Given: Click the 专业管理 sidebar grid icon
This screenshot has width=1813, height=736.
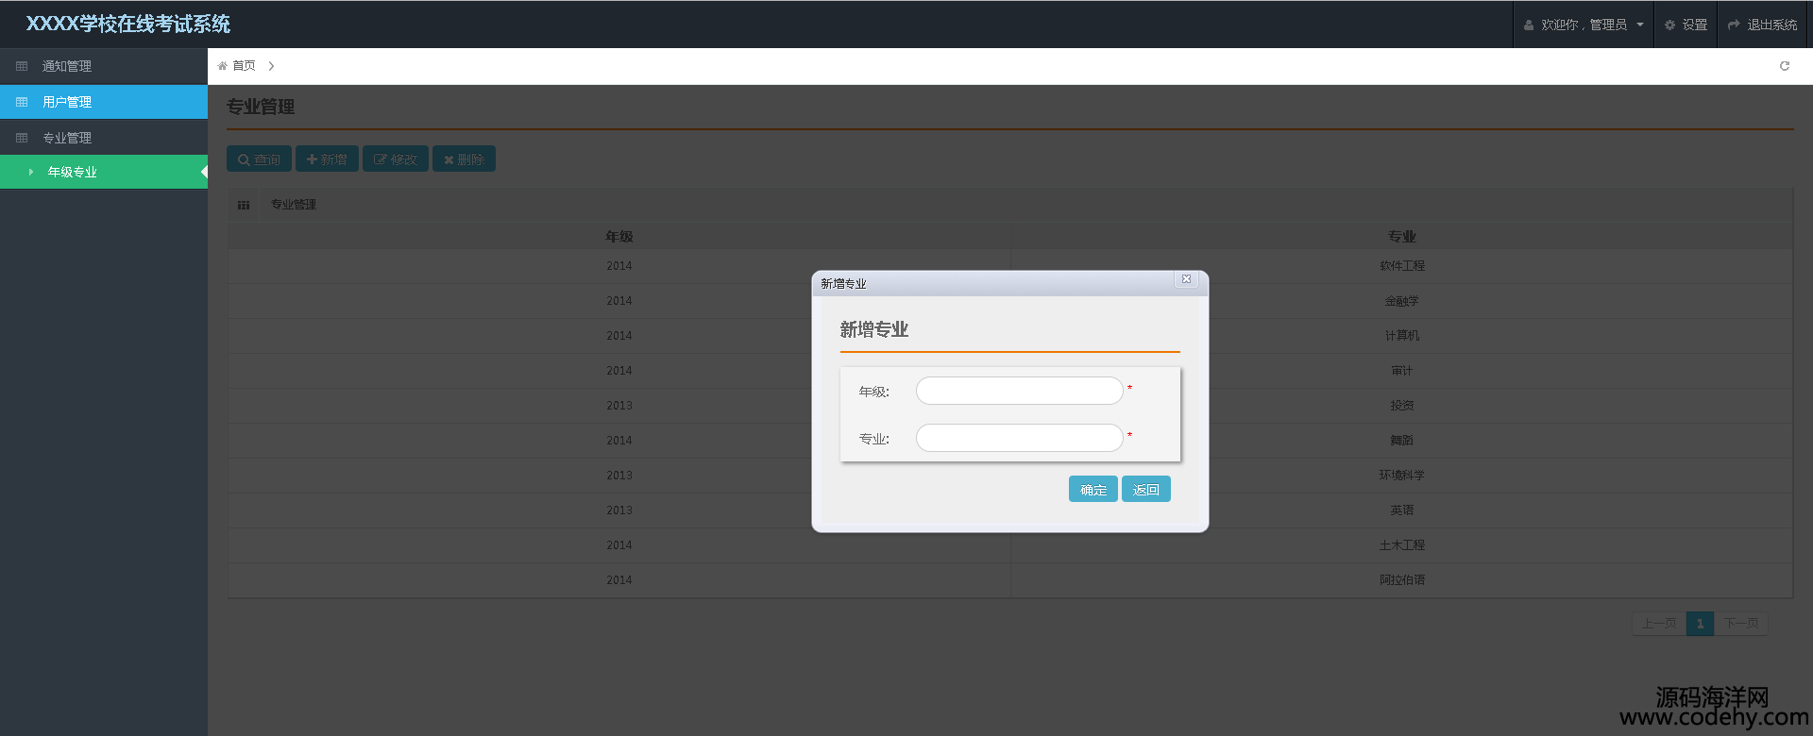Looking at the screenshot, I should [x=22, y=138].
